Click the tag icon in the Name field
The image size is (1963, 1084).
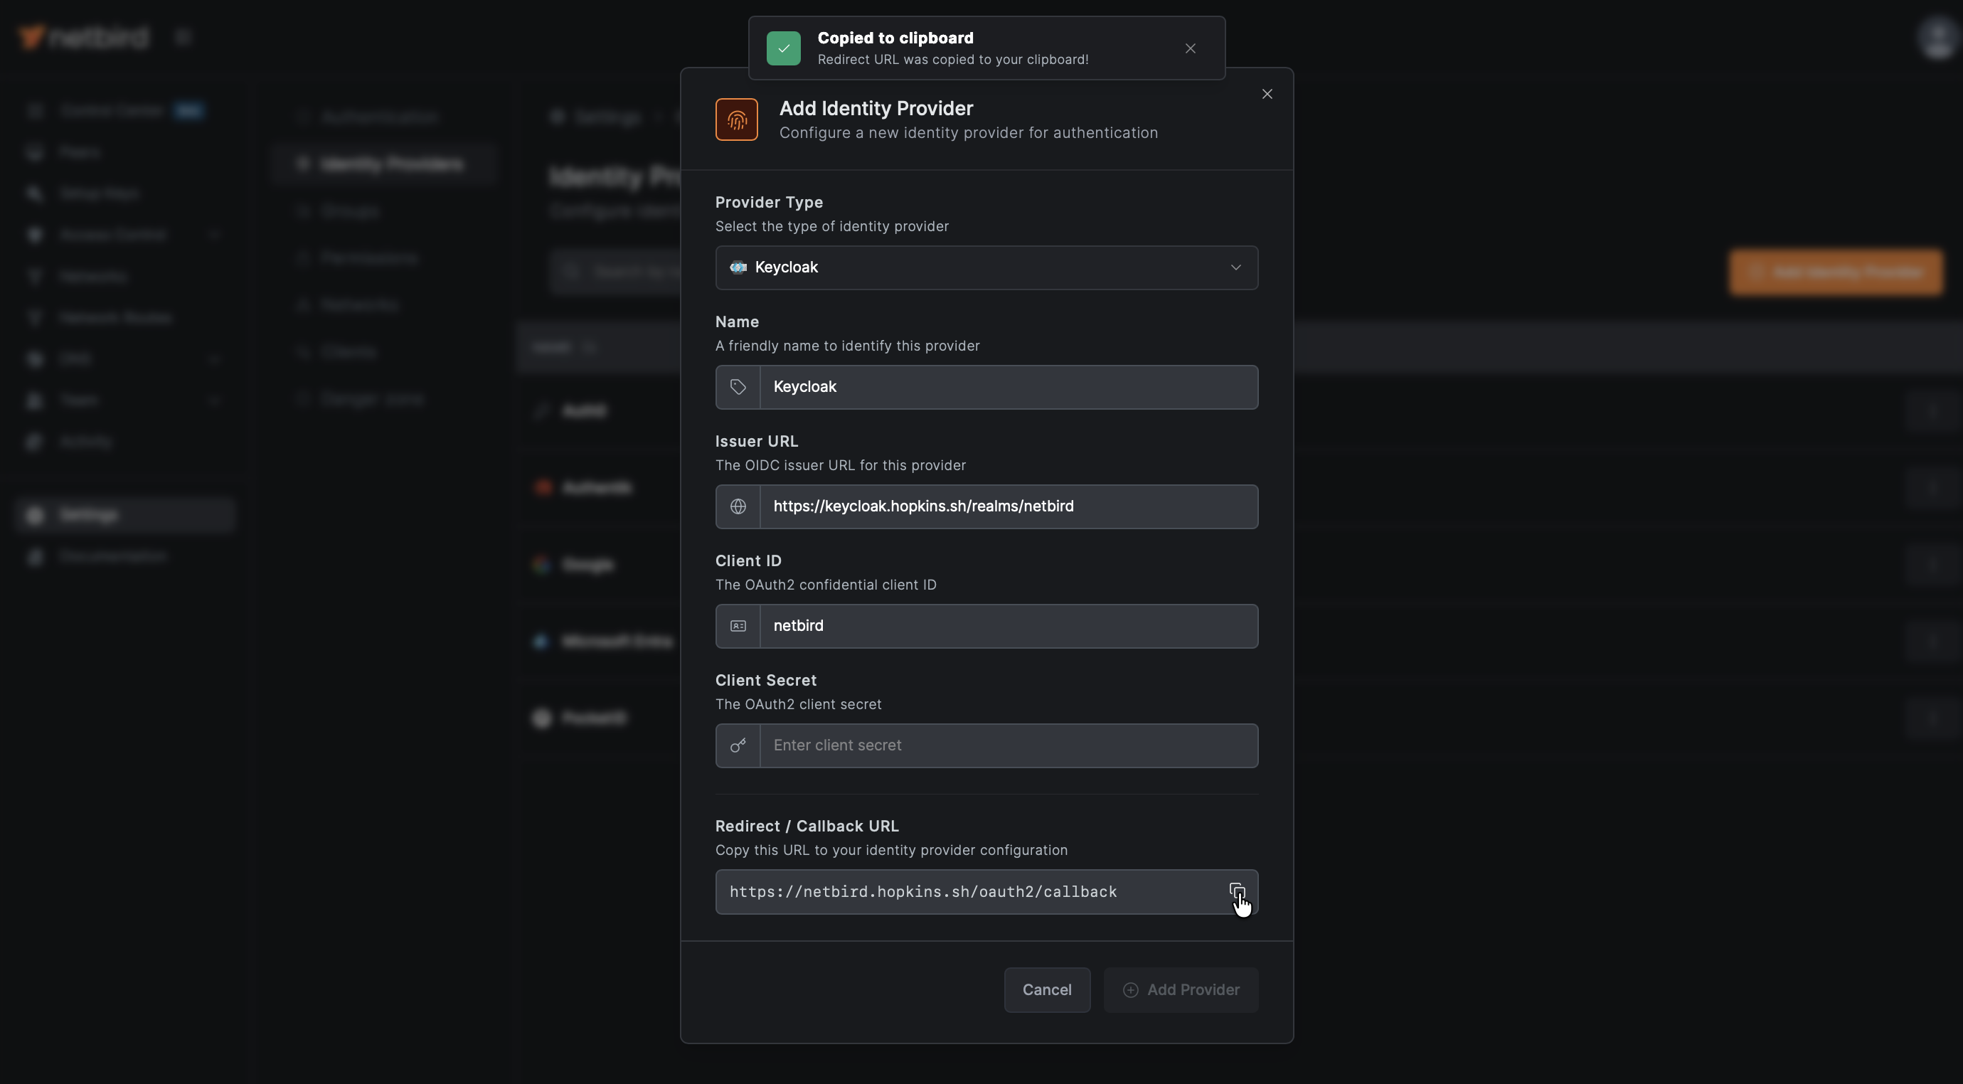coord(737,386)
